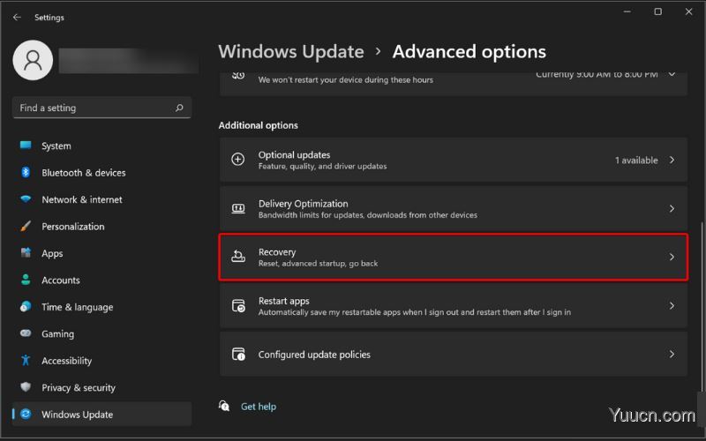Expand the active hours dropdown chevron
Image resolution: width=706 pixels, height=441 pixels.
pos(672,74)
